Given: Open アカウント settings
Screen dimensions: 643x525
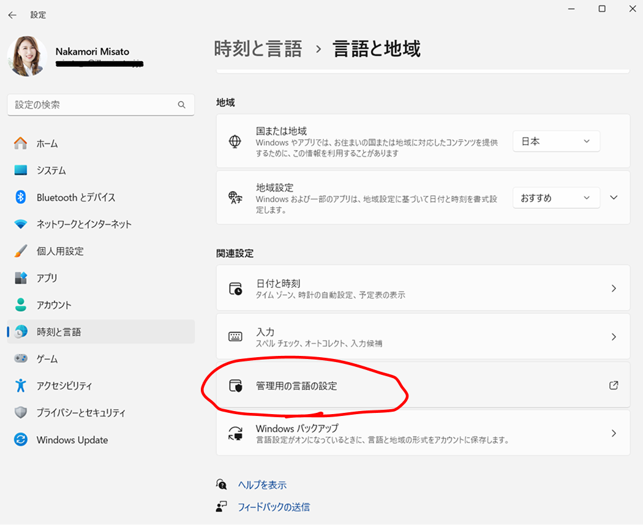Looking at the screenshot, I should tap(101, 304).
